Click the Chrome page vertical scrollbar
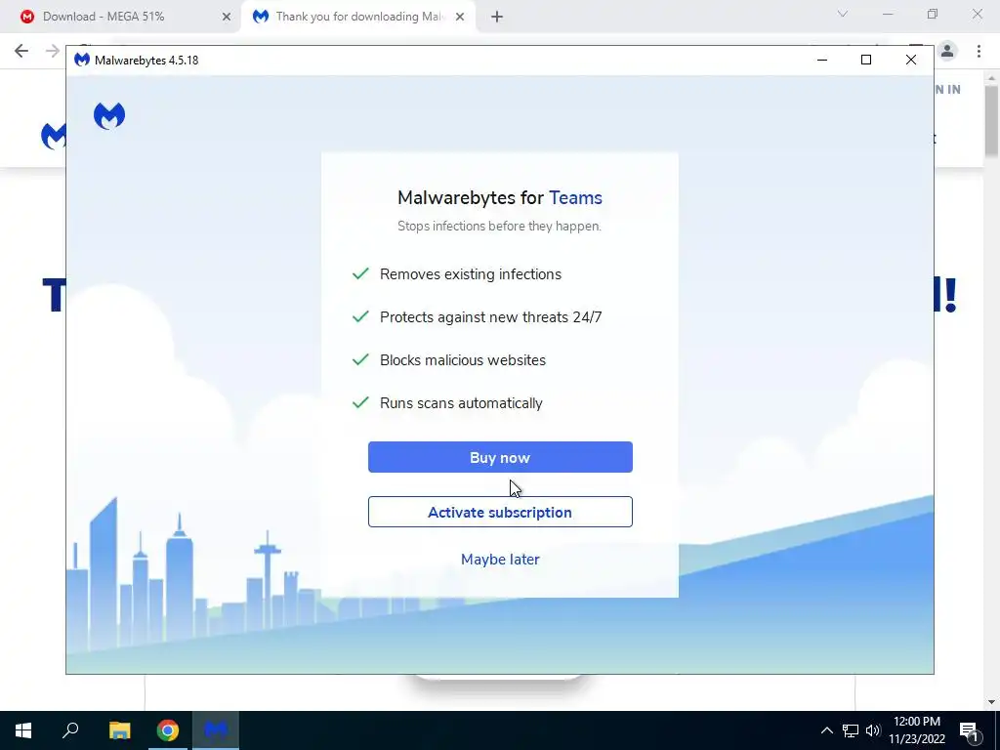 (x=992, y=121)
